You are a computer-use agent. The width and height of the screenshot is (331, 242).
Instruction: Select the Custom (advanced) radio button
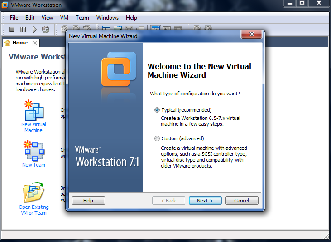(157, 138)
